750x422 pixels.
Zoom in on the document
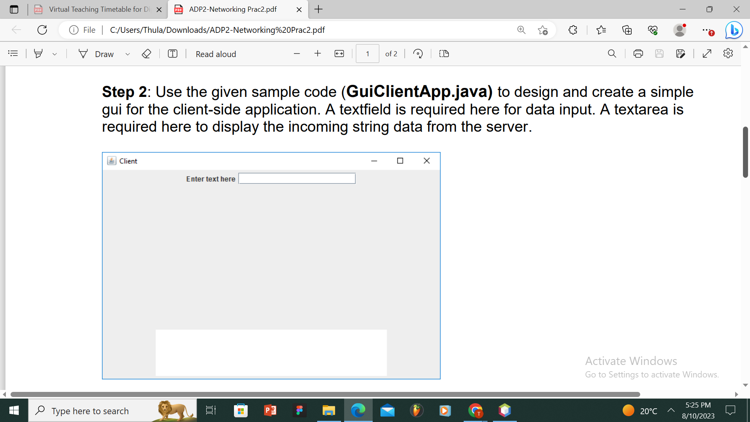318,54
